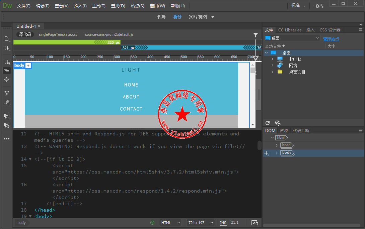Image resolution: width=365 pixels, height=229 pixels.
Task: Toggle the INS insert mode indicator
Action: point(223,223)
